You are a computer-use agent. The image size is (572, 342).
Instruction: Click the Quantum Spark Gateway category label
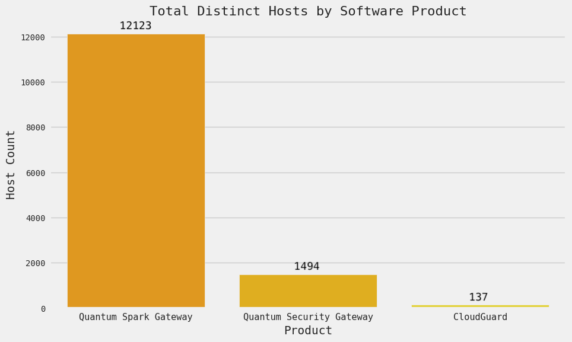pyautogui.click(x=136, y=317)
